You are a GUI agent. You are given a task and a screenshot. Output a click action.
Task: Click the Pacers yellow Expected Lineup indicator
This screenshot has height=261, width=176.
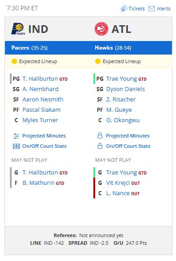click(x=14, y=61)
